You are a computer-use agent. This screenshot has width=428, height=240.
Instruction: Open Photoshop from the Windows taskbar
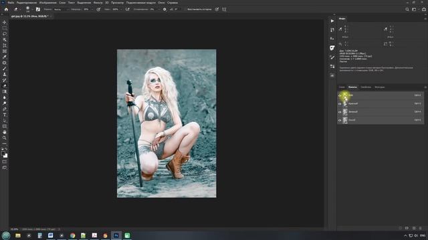116,235
